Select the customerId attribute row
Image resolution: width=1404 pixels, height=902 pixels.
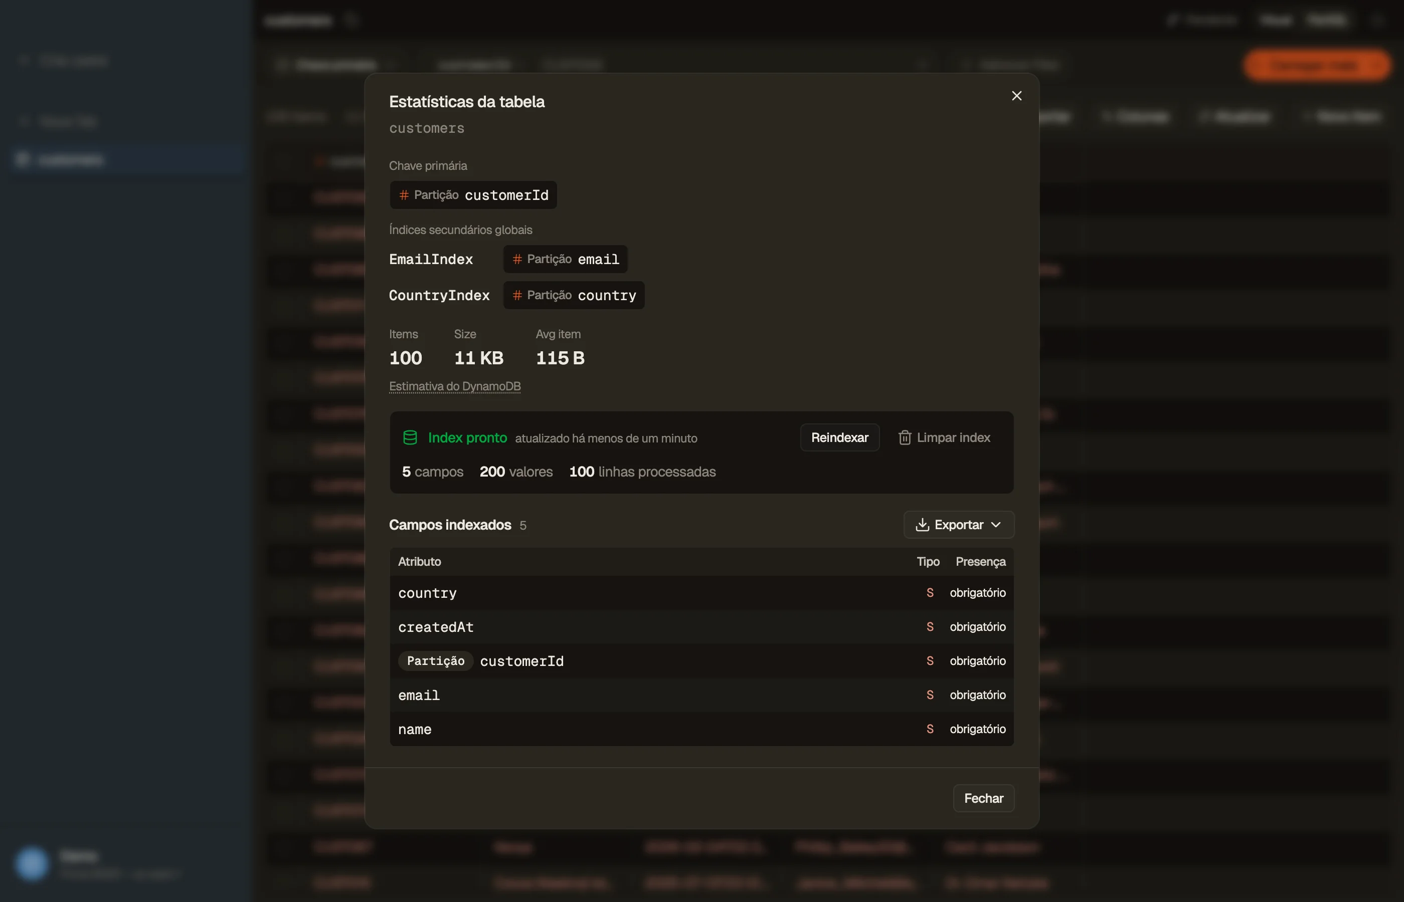701,661
